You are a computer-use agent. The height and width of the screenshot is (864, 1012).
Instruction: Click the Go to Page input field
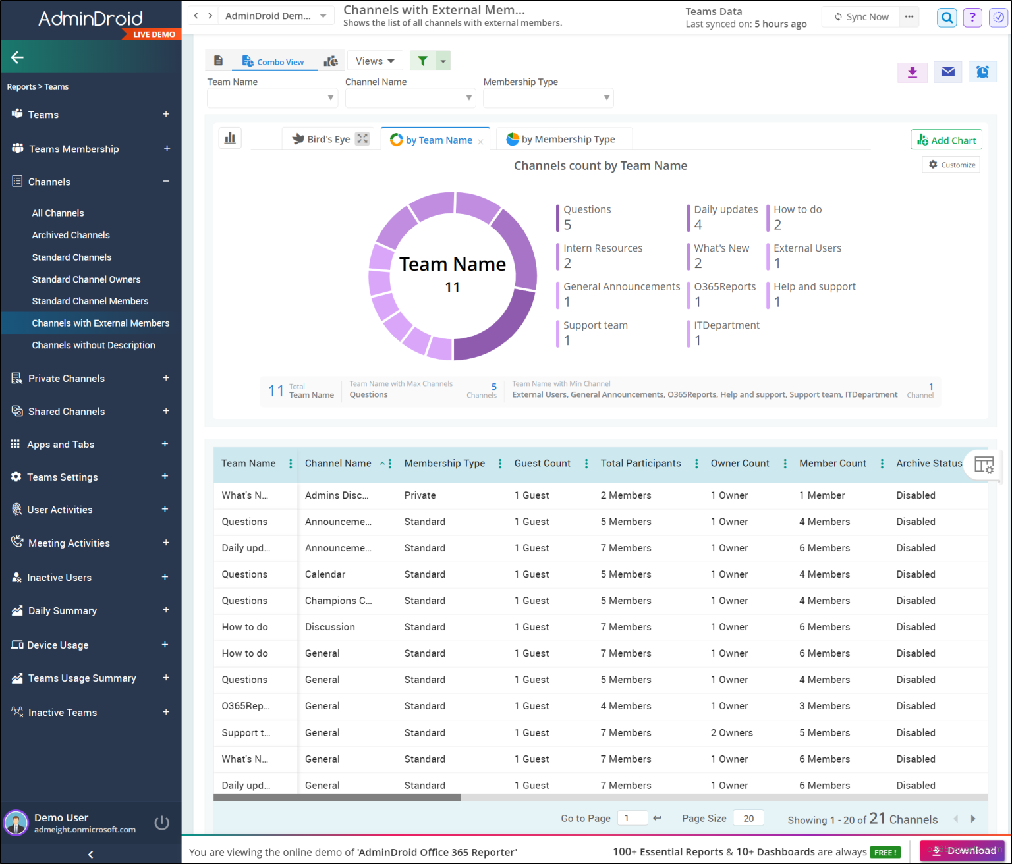[x=632, y=818]
